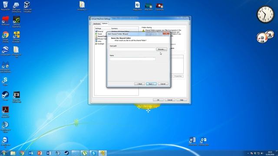Open Windows folder at desktop top
The height and width of the screenshot is (156, 278).
coord(82,6)
